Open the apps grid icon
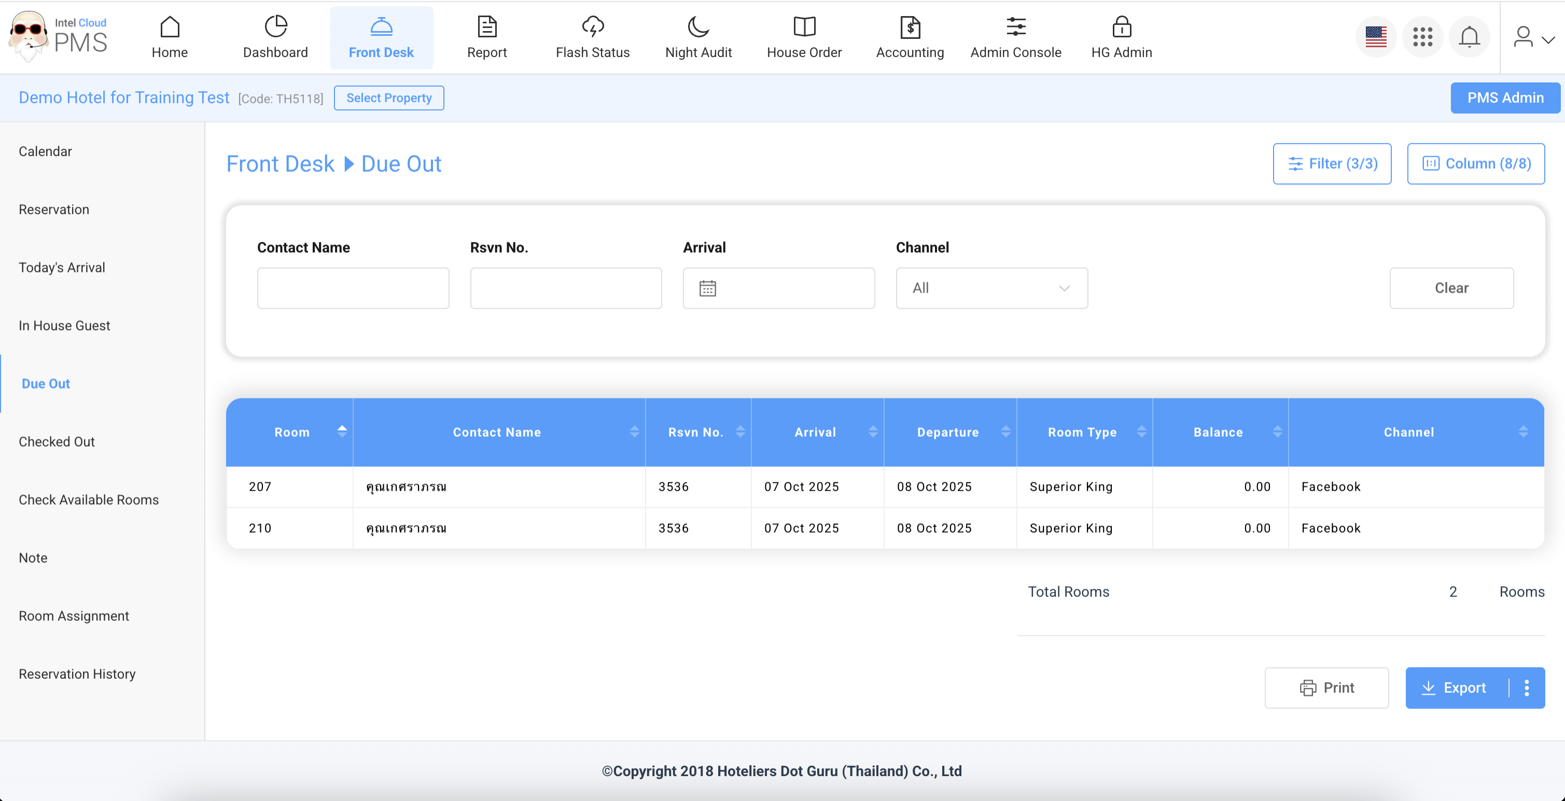Screen dimensions: 1565x801 1422,37
